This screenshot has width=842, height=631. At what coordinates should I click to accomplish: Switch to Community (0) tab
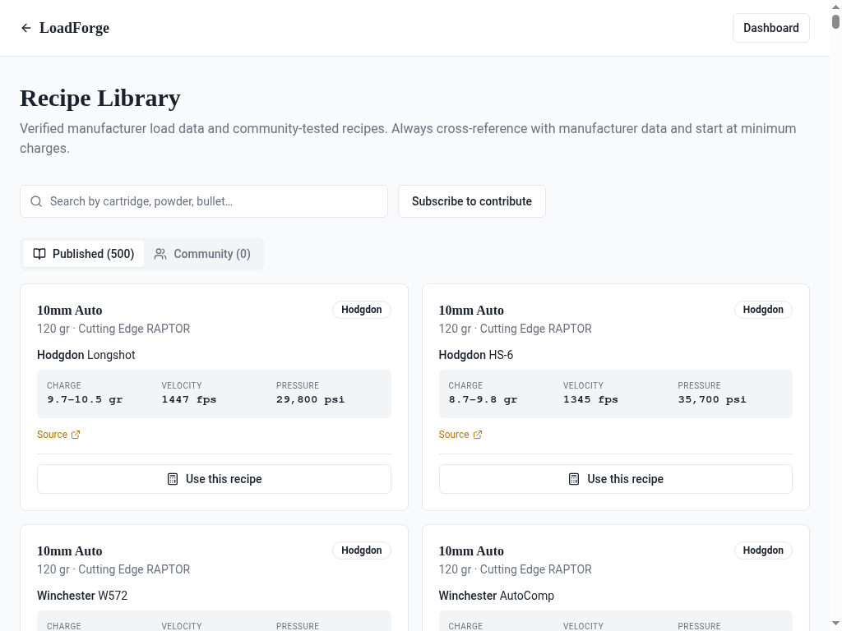[x=202, y=254]
